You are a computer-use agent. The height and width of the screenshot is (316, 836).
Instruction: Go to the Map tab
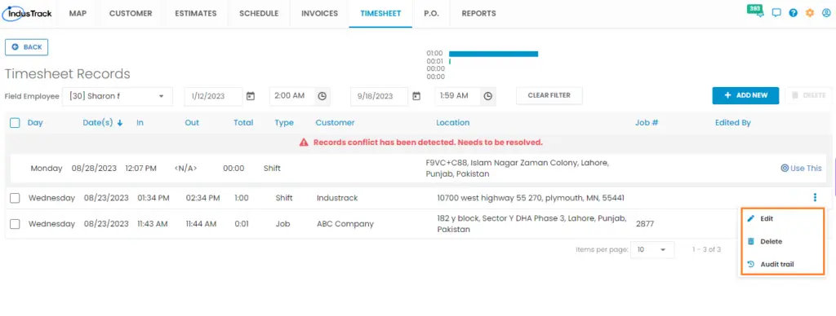[78, 14]
